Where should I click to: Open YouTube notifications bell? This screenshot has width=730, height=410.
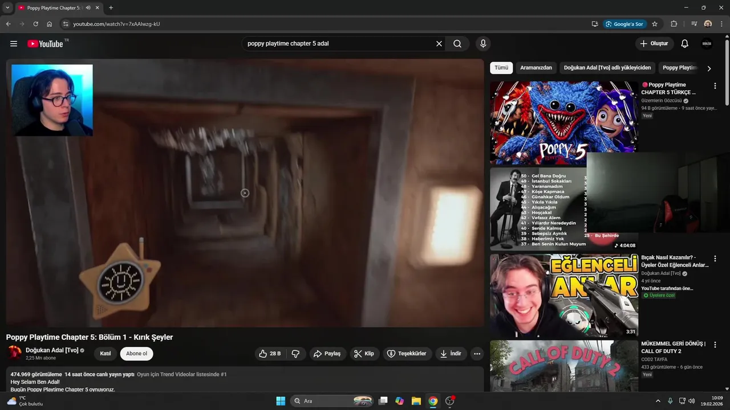pyautogui.click(x=685, y=44)
